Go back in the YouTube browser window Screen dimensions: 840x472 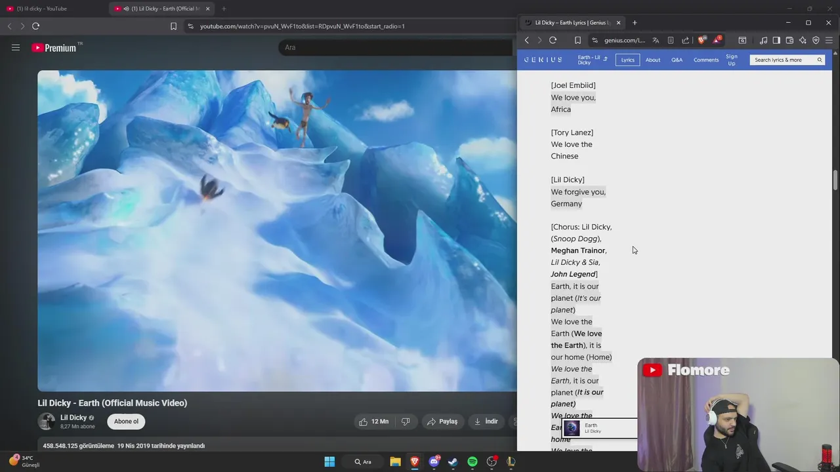click(9, 26)
